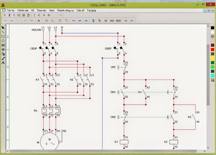Click the horizontal scrollbar left arrow
Image resolution: width=216 pixels, height=155 pixels.
tap(8, 151)
